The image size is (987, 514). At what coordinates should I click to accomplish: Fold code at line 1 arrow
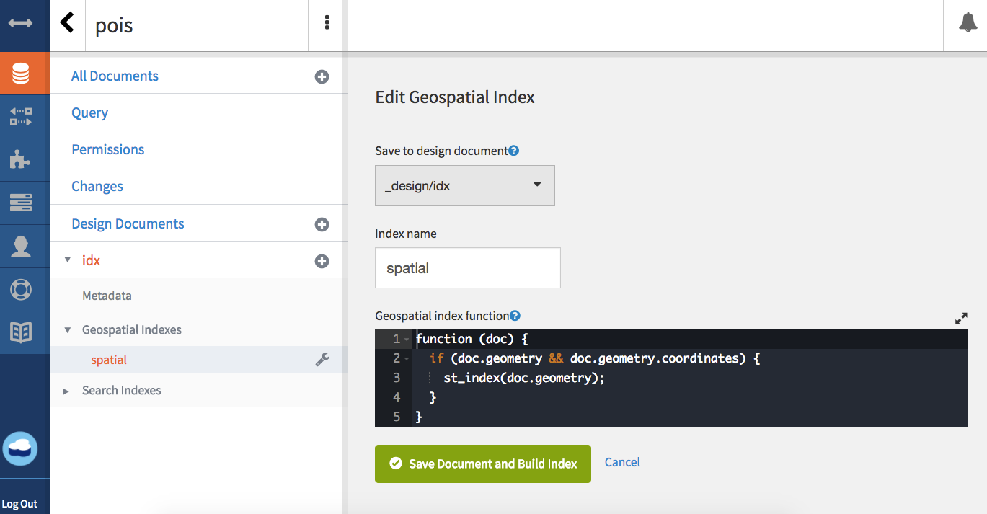pyautogui.click(x=407, y=339)
